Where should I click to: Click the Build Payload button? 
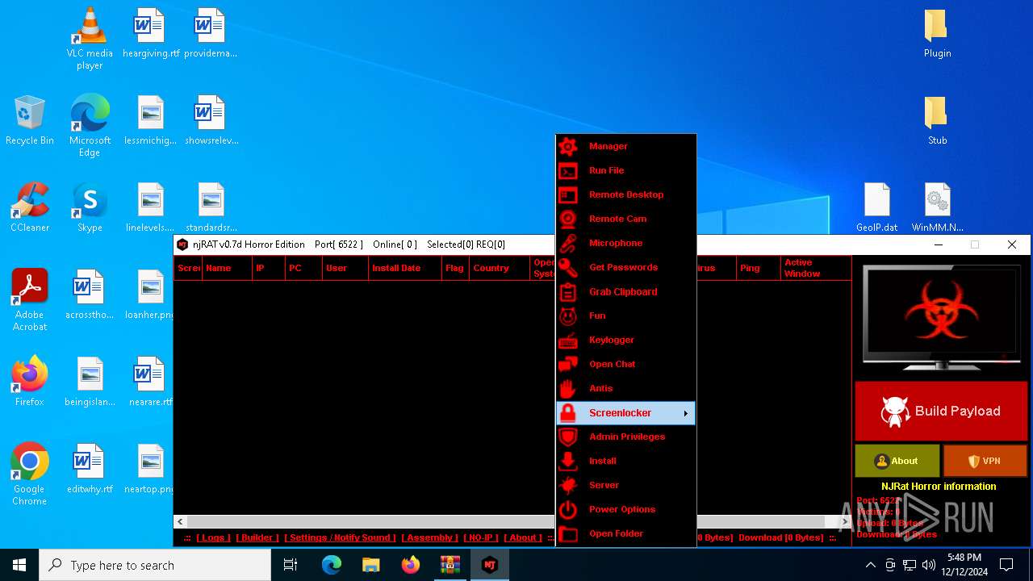[x=941, y=411]
